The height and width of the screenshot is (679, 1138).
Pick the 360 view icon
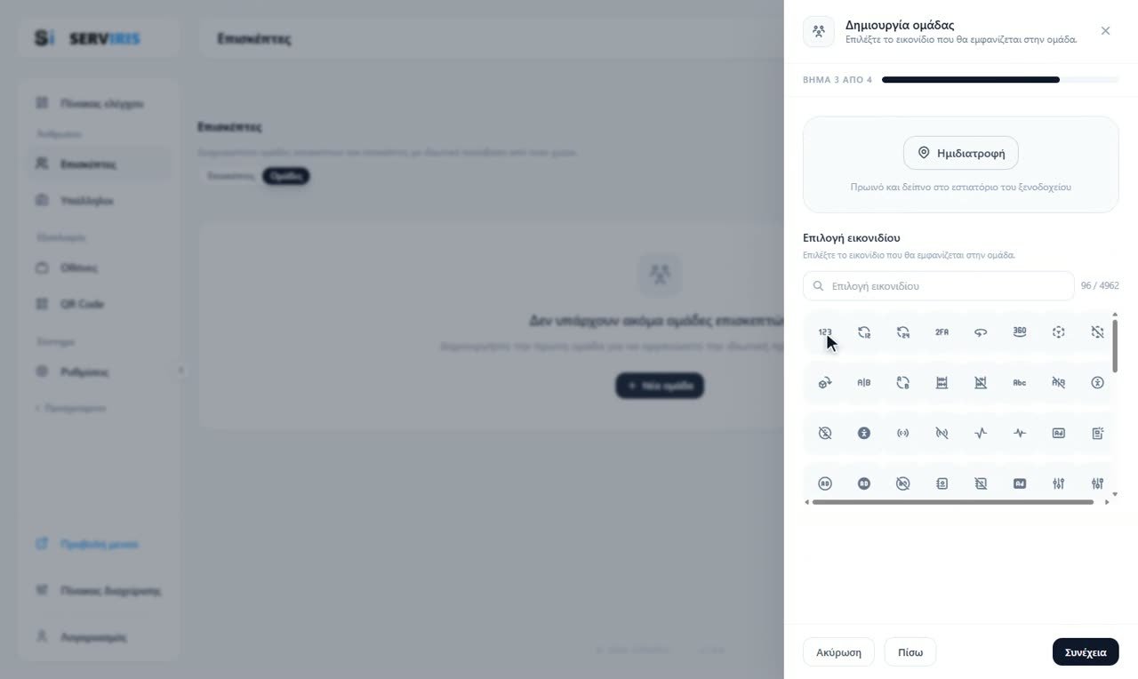coord(1020,332)
